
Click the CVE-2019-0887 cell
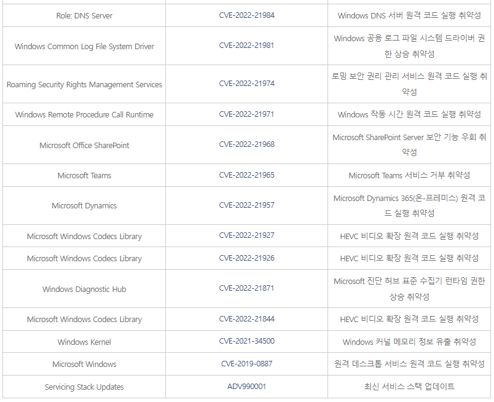coord(246,364)
